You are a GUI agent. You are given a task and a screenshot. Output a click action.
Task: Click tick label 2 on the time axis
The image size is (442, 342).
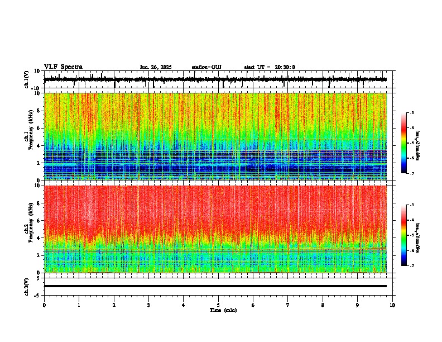(x=114, y=305)
